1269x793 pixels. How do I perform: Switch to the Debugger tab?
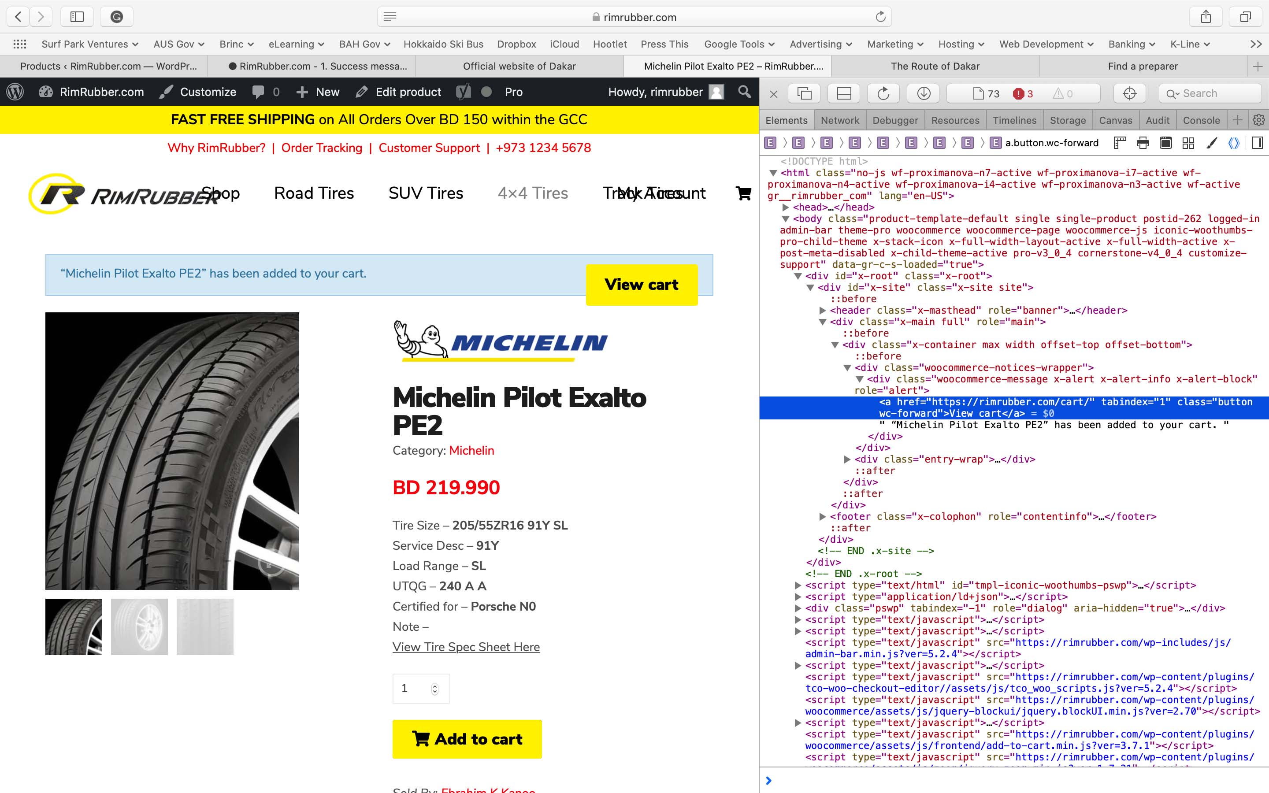(x=895, y=120)
